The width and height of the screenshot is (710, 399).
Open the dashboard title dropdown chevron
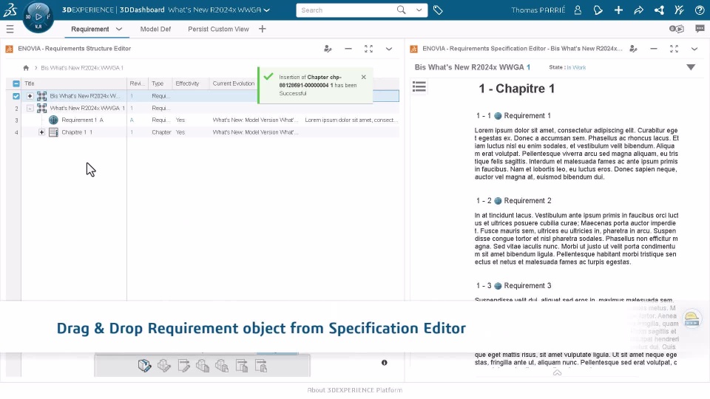267,10
